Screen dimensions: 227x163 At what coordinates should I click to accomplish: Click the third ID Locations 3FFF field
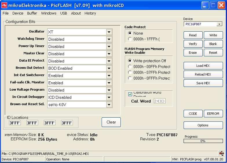[x=50, y=123]
